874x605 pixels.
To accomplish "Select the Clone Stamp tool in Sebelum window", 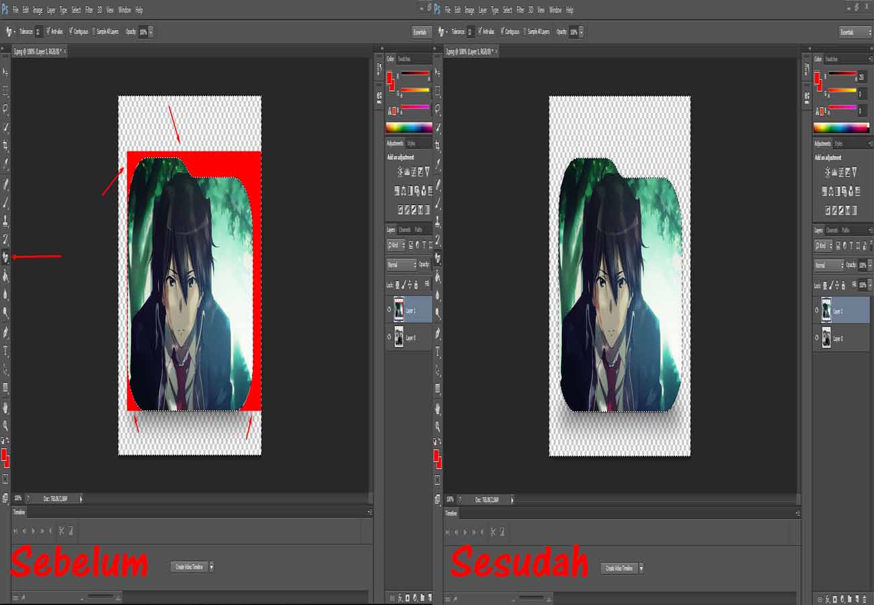I will point(5,220).
